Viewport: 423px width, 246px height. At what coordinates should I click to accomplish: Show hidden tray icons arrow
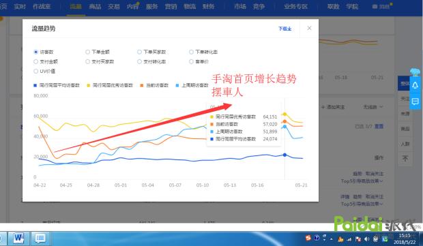(x=331, y=239)
